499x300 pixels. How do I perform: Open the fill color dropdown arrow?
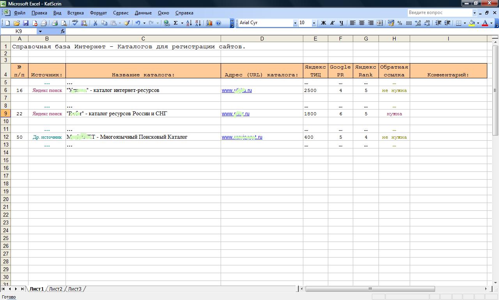click(x=478, y=23)
